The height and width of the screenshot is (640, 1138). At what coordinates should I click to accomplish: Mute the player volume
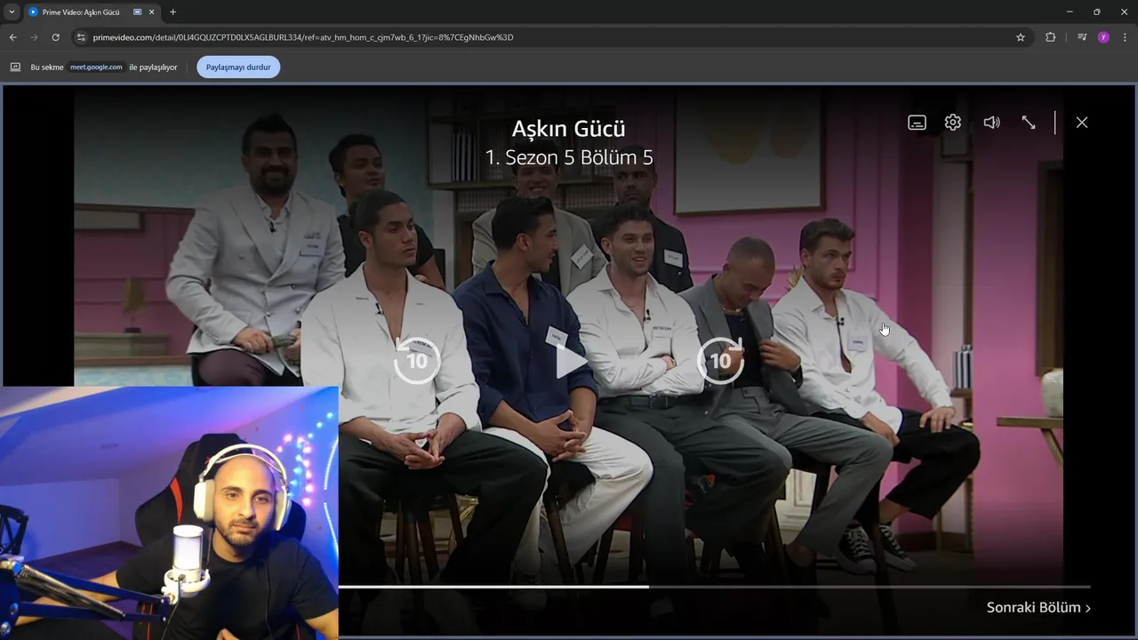[x=991, y=123]
